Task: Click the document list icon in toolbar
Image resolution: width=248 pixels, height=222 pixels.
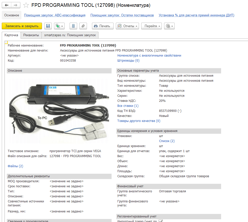Action: click(x=73, y=26)
